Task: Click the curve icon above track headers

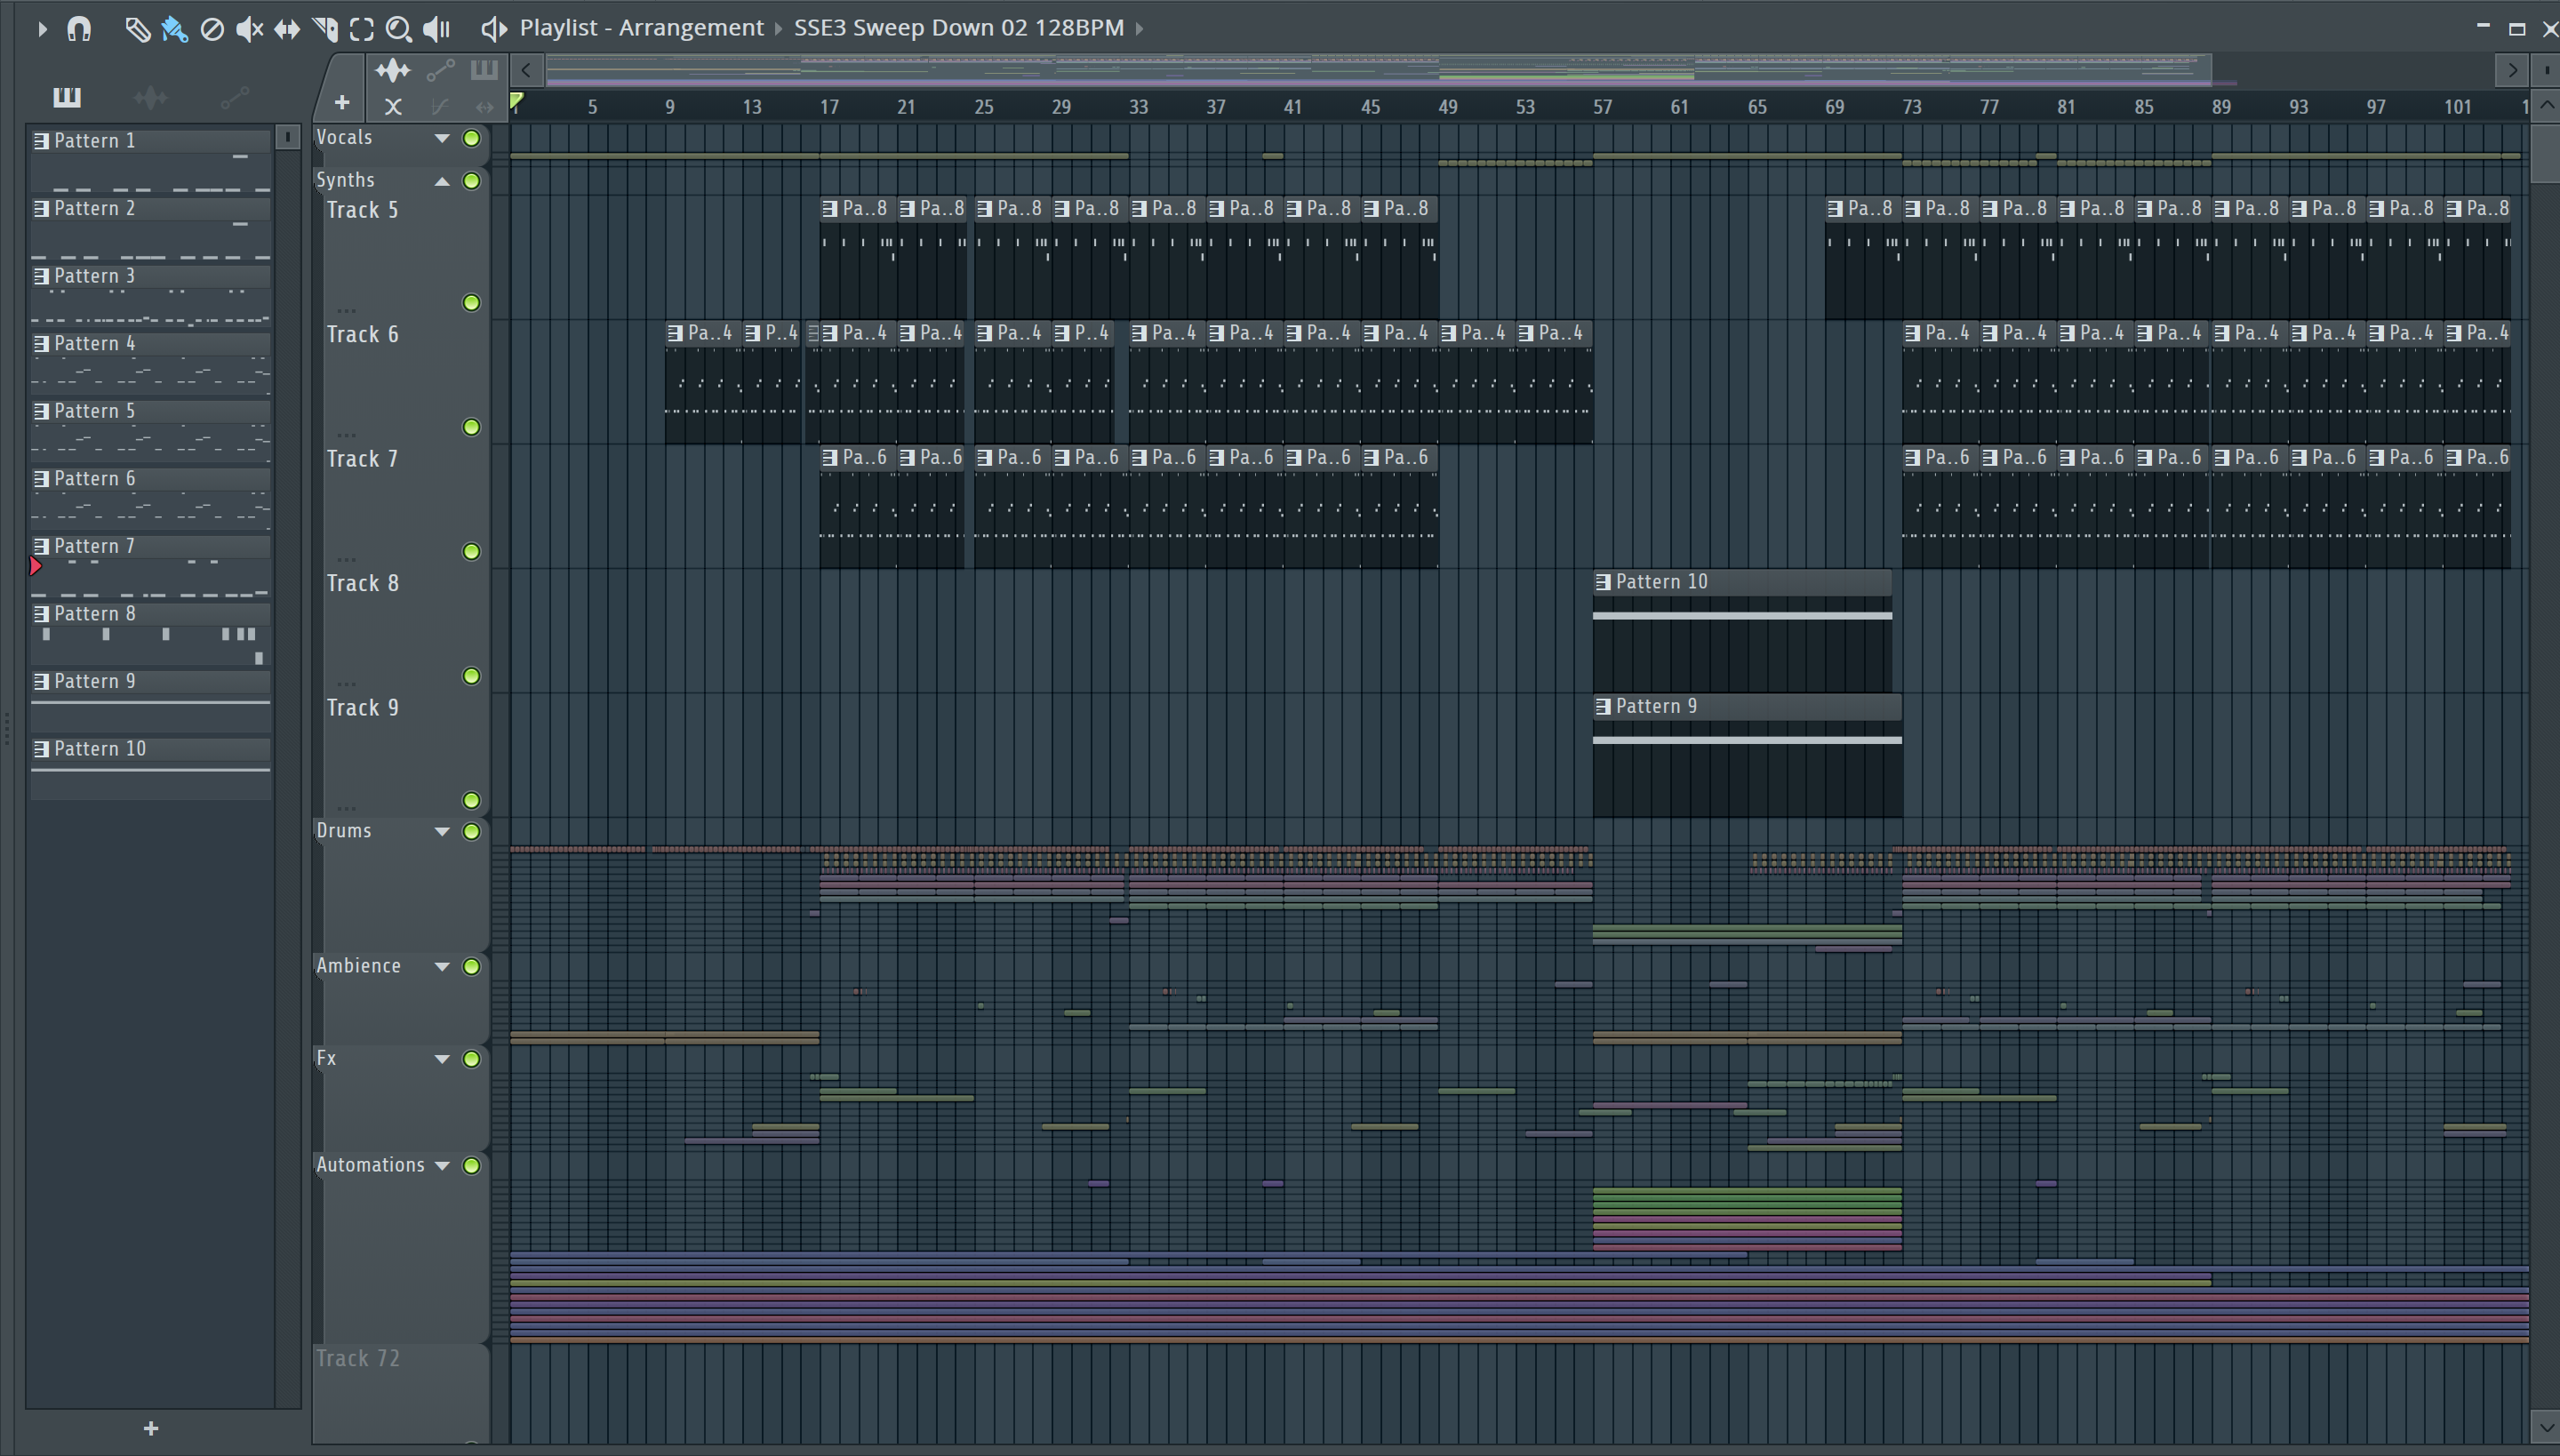Action: tap(439, 106)
